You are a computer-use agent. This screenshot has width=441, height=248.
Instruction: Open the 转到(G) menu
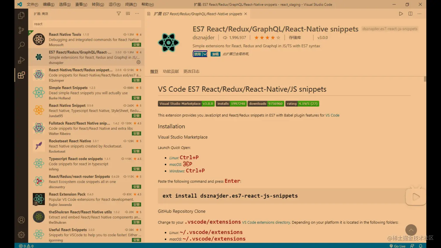click(x=98, y=4)
